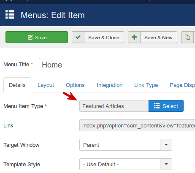Click the Target Window label
195x173 pixels.
click(22, 145)
